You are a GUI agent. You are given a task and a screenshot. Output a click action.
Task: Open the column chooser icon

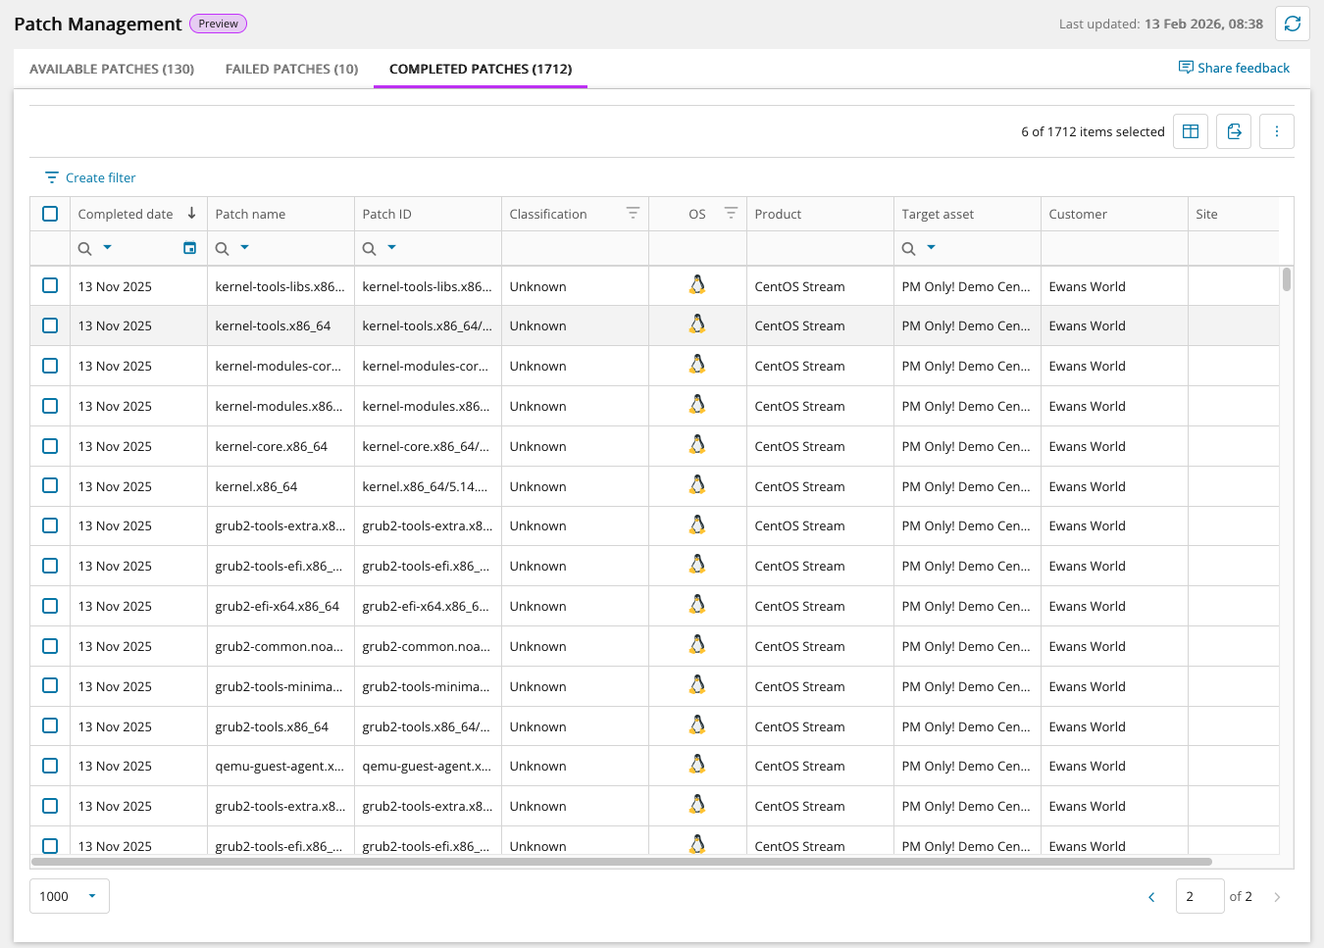click(x=1191, y=131)
